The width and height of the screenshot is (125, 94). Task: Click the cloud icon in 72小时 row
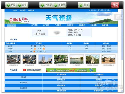tap(45, 52)
